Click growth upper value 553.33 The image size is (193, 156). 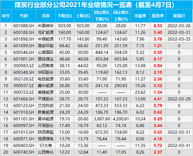pos(121,106)
